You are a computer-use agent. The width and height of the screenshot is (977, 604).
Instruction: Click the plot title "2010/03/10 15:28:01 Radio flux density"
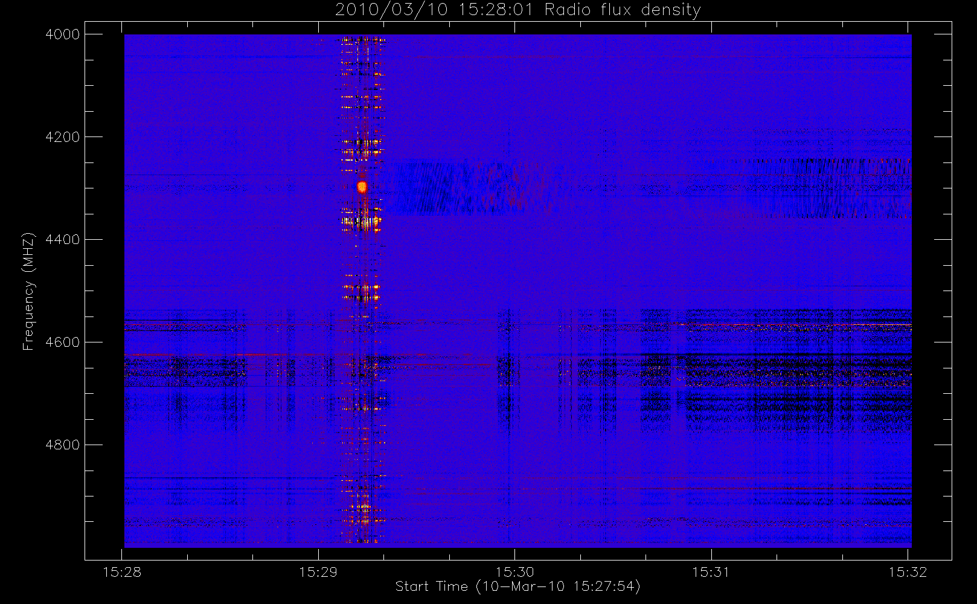[518, 10]
